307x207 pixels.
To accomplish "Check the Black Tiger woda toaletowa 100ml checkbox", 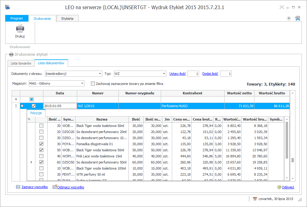I will coord(41,168).
